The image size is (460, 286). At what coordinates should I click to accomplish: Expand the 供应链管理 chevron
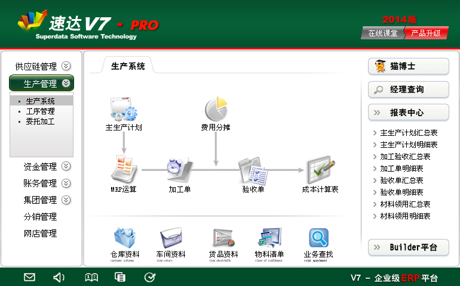(66, 66)
